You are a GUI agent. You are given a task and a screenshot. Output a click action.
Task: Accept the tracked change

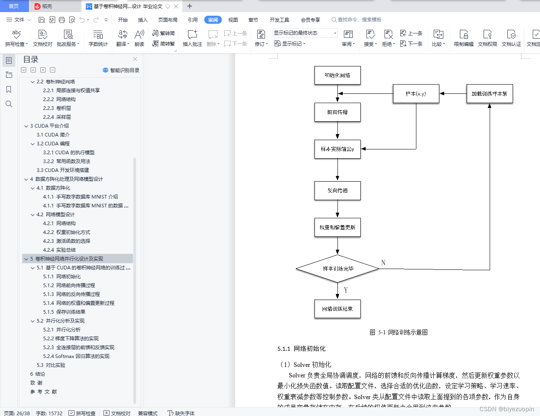370,38
